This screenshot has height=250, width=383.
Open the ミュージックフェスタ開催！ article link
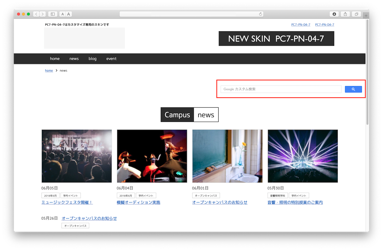click(67, 203)
